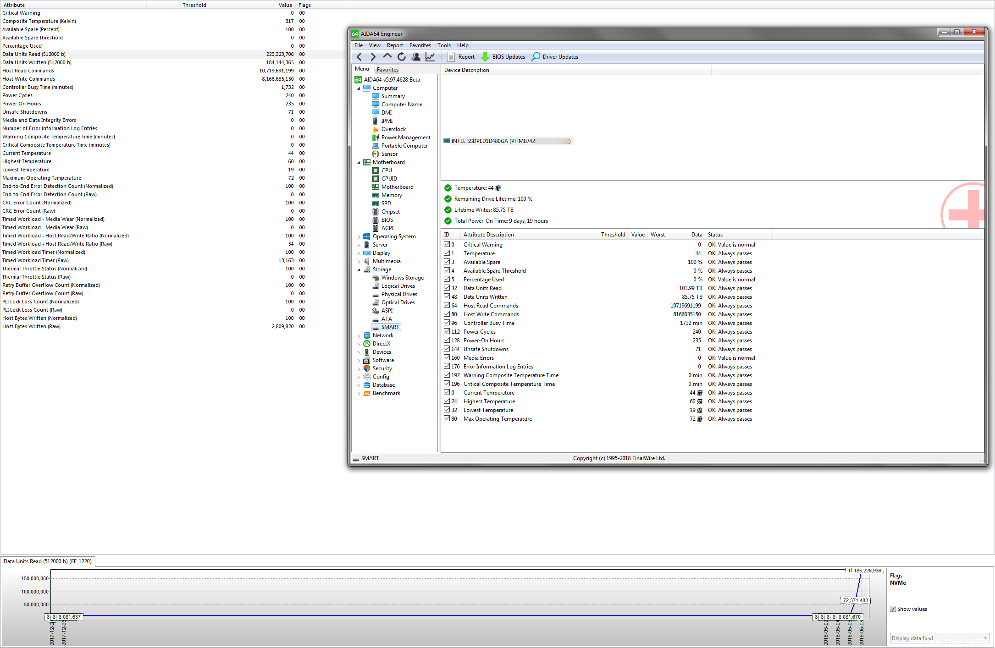The width and height of the screenshot is (995, 648).
Task: Uncheck the Host Read Commands checkbox
Action: click(447, 306)
